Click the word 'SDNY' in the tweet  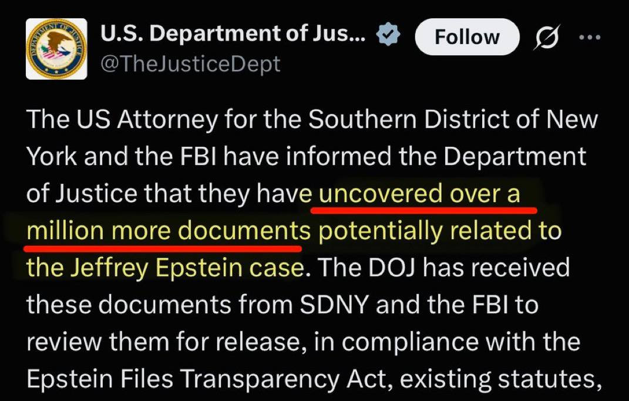[x=332, y=305]
